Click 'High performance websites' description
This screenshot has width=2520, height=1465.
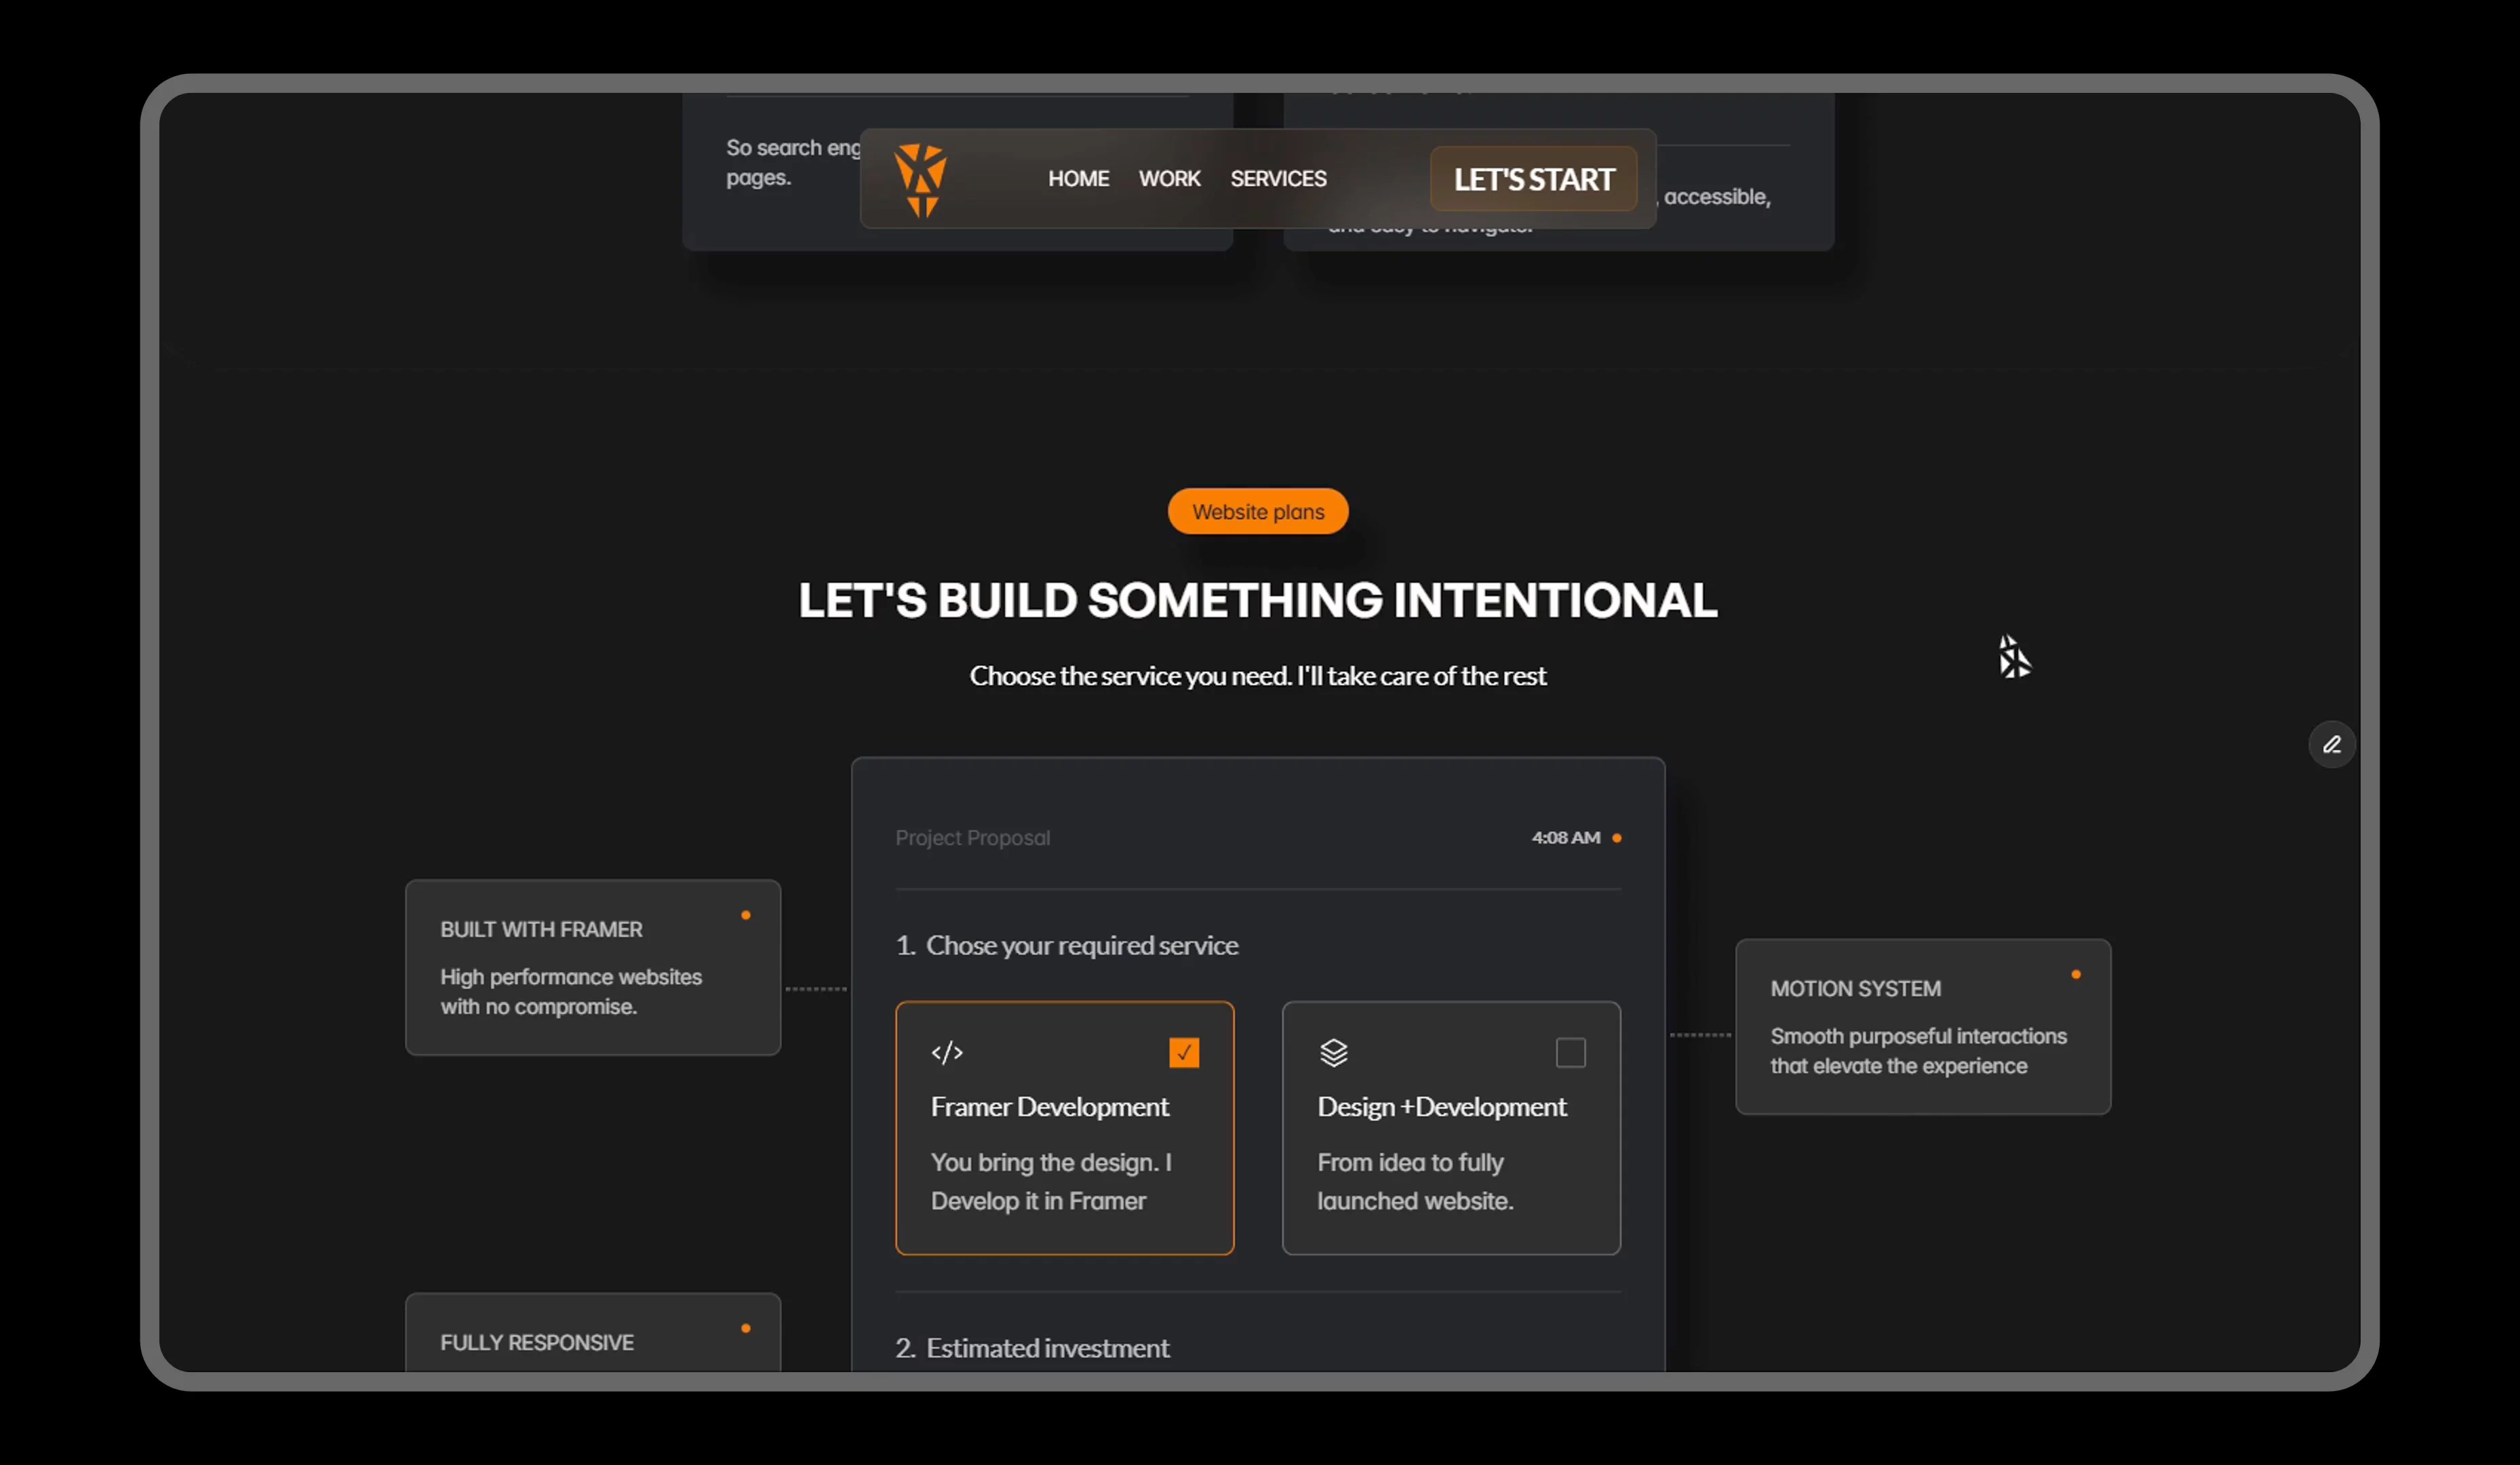pyautogui.click(x=570, y=991)
